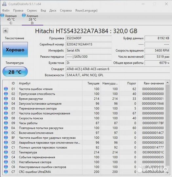Click the Порог column header
Viewport: 172px width, 177px height.
coord(128,83)
